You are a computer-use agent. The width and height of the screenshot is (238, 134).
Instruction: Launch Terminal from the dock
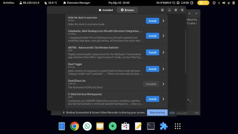pos(151,126)
